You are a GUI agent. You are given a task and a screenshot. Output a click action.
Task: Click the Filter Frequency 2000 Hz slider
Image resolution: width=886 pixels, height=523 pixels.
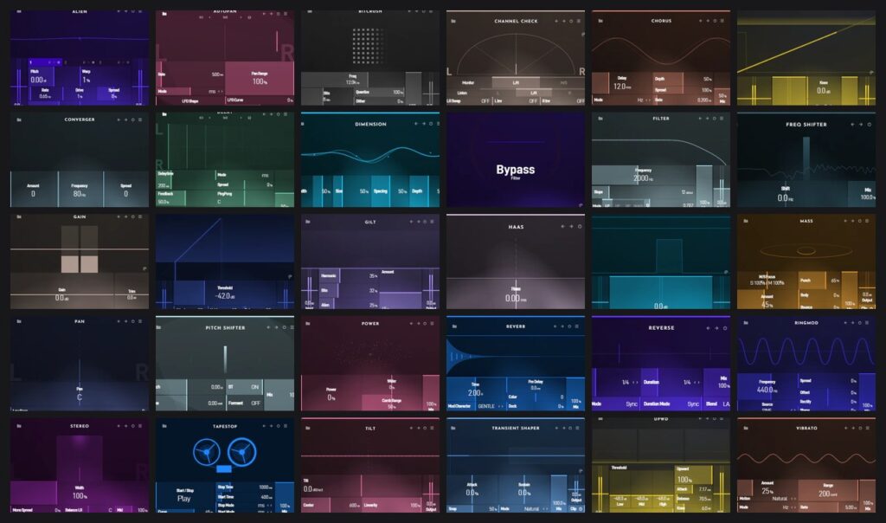pyautogui.click(x=644, y=175)
